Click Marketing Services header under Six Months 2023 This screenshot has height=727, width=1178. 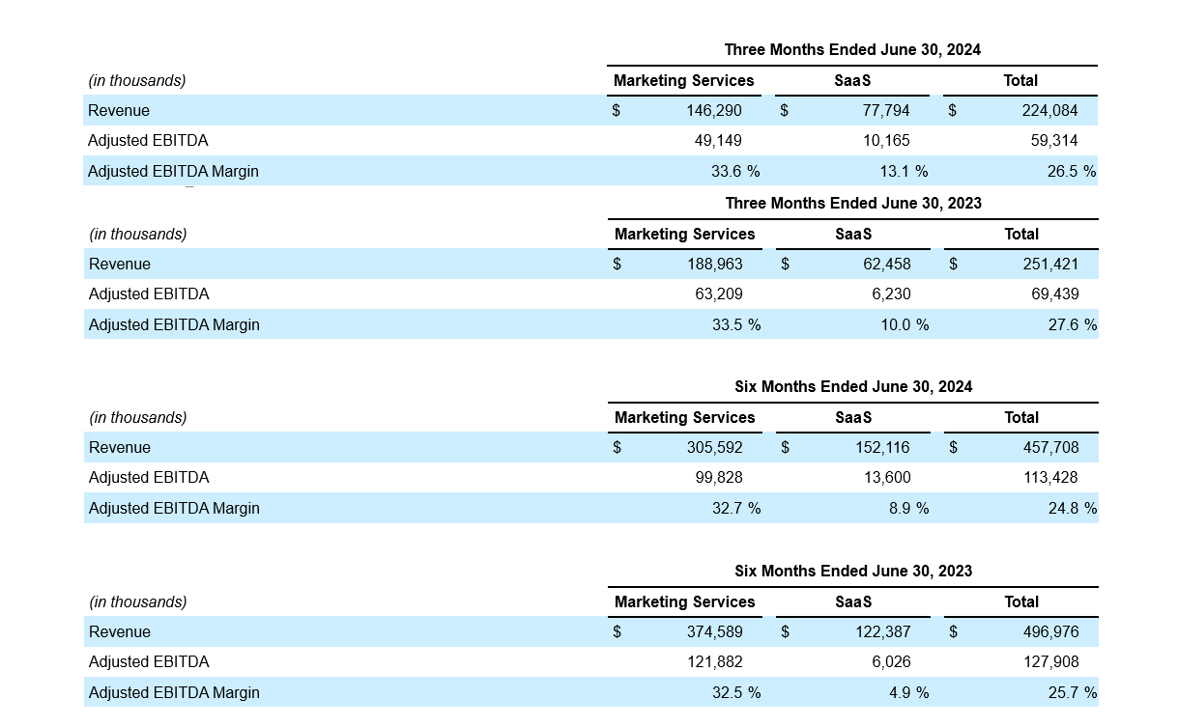(685, 602)
